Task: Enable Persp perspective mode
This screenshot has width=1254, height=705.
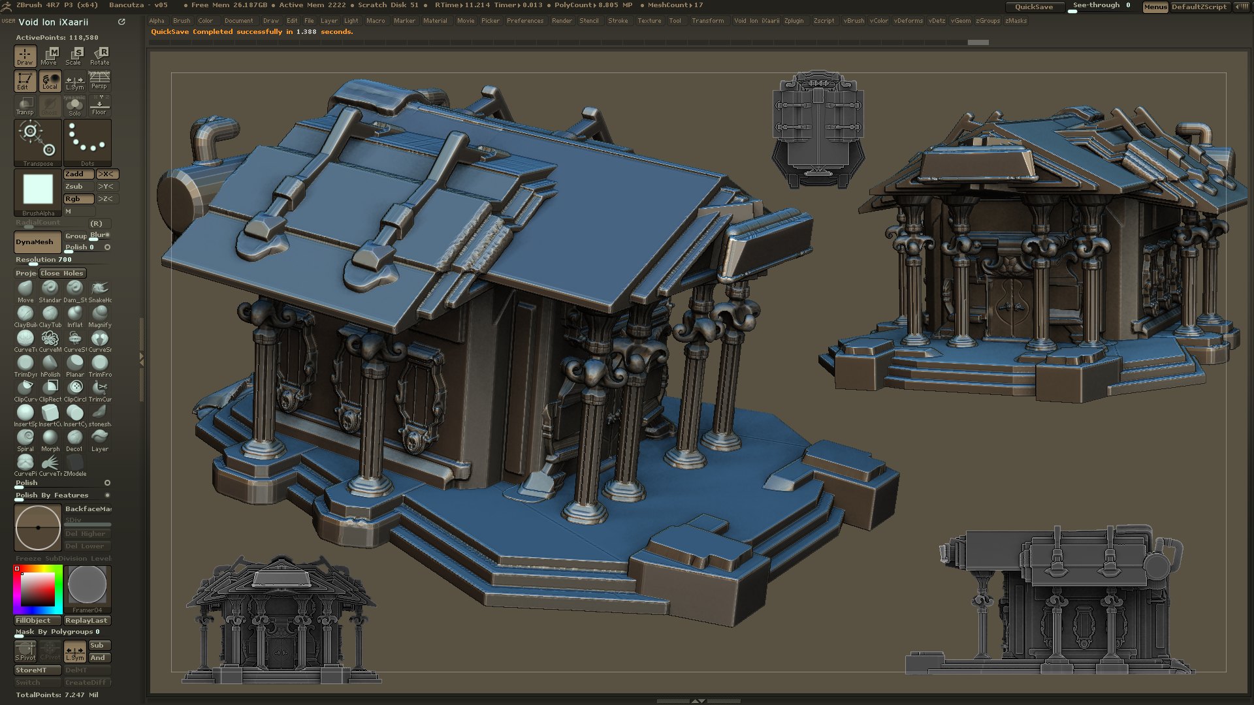Action: 99,80
